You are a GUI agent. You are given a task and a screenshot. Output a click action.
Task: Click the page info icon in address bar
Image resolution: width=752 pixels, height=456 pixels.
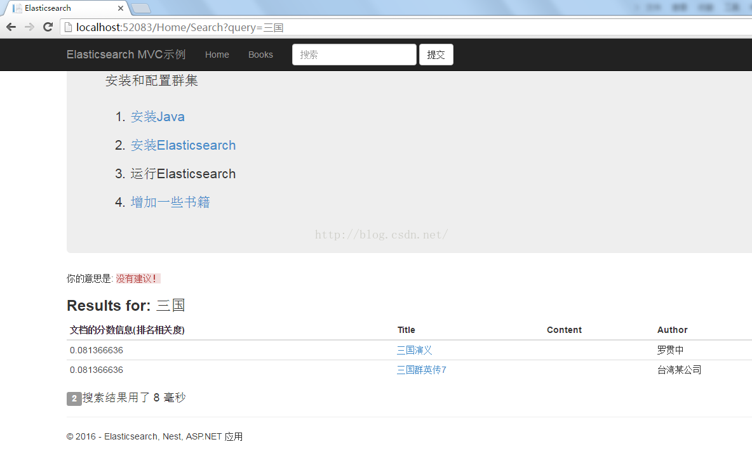[68, 27]
